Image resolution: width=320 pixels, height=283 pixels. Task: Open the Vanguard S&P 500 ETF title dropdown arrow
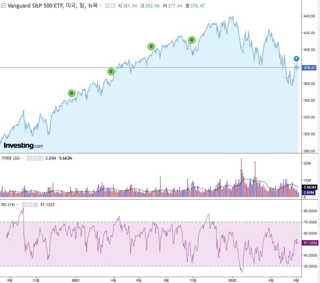[100, 6]
